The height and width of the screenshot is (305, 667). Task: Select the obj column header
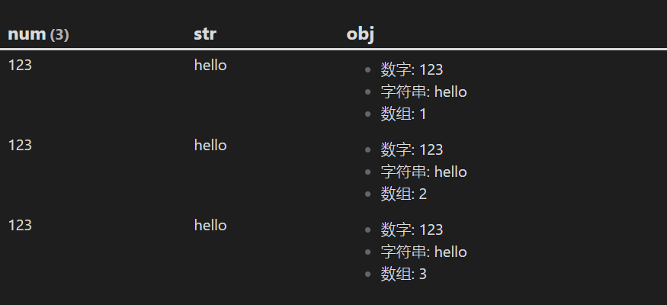tap(361, 34)
